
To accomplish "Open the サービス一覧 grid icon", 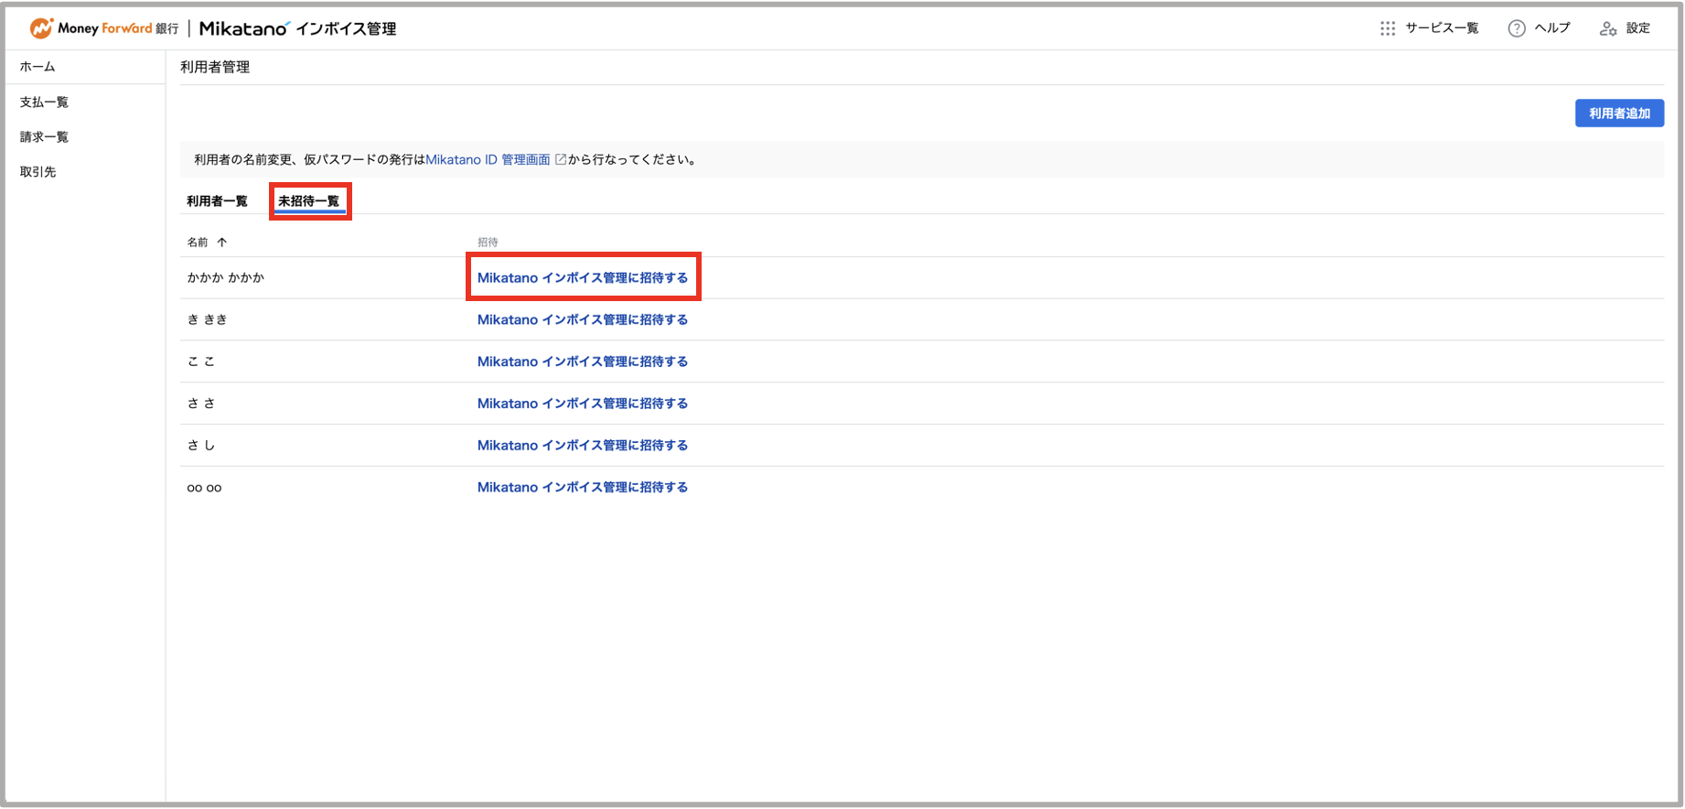I will 1388,28.
